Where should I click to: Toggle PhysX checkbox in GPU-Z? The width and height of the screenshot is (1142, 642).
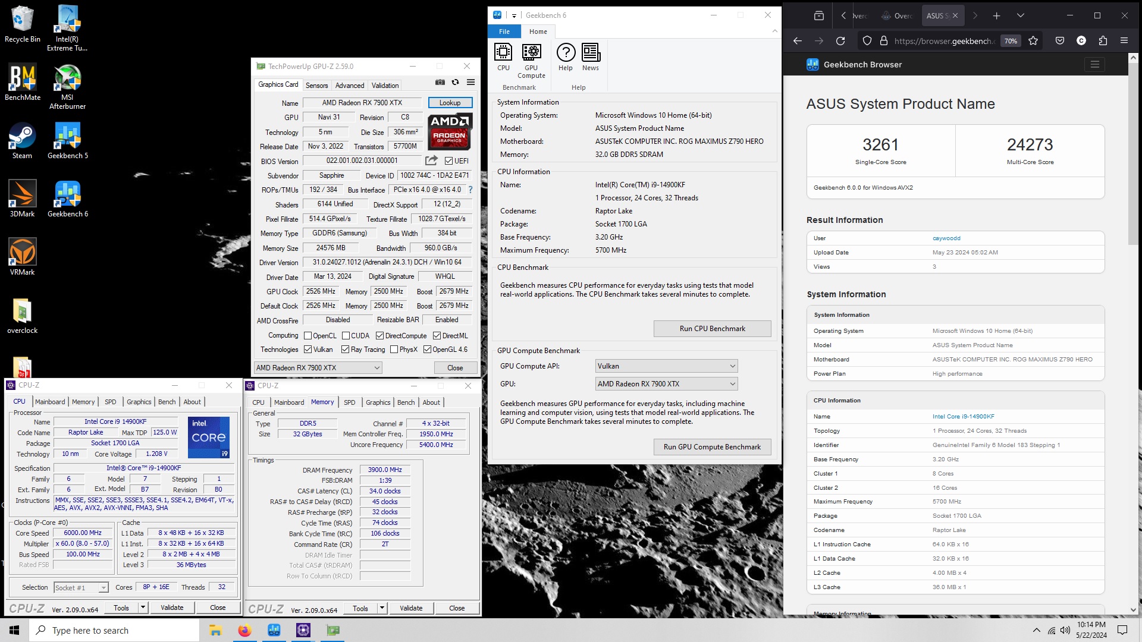pyautogui.click(x=394, y=350)
